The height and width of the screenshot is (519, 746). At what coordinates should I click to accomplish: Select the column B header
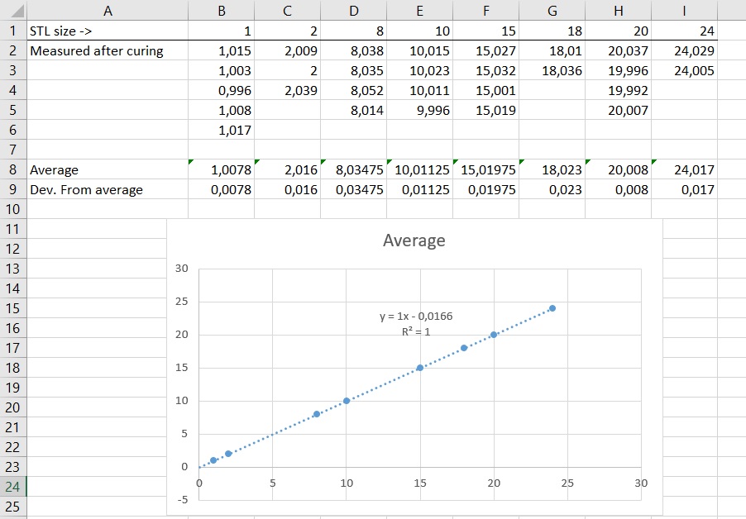click(221, 11)
